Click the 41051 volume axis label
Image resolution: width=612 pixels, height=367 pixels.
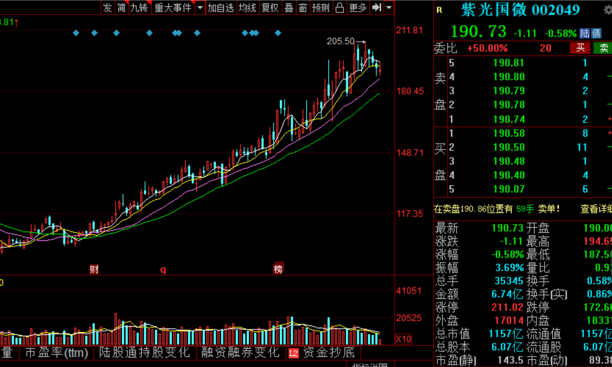coord(409,291)
